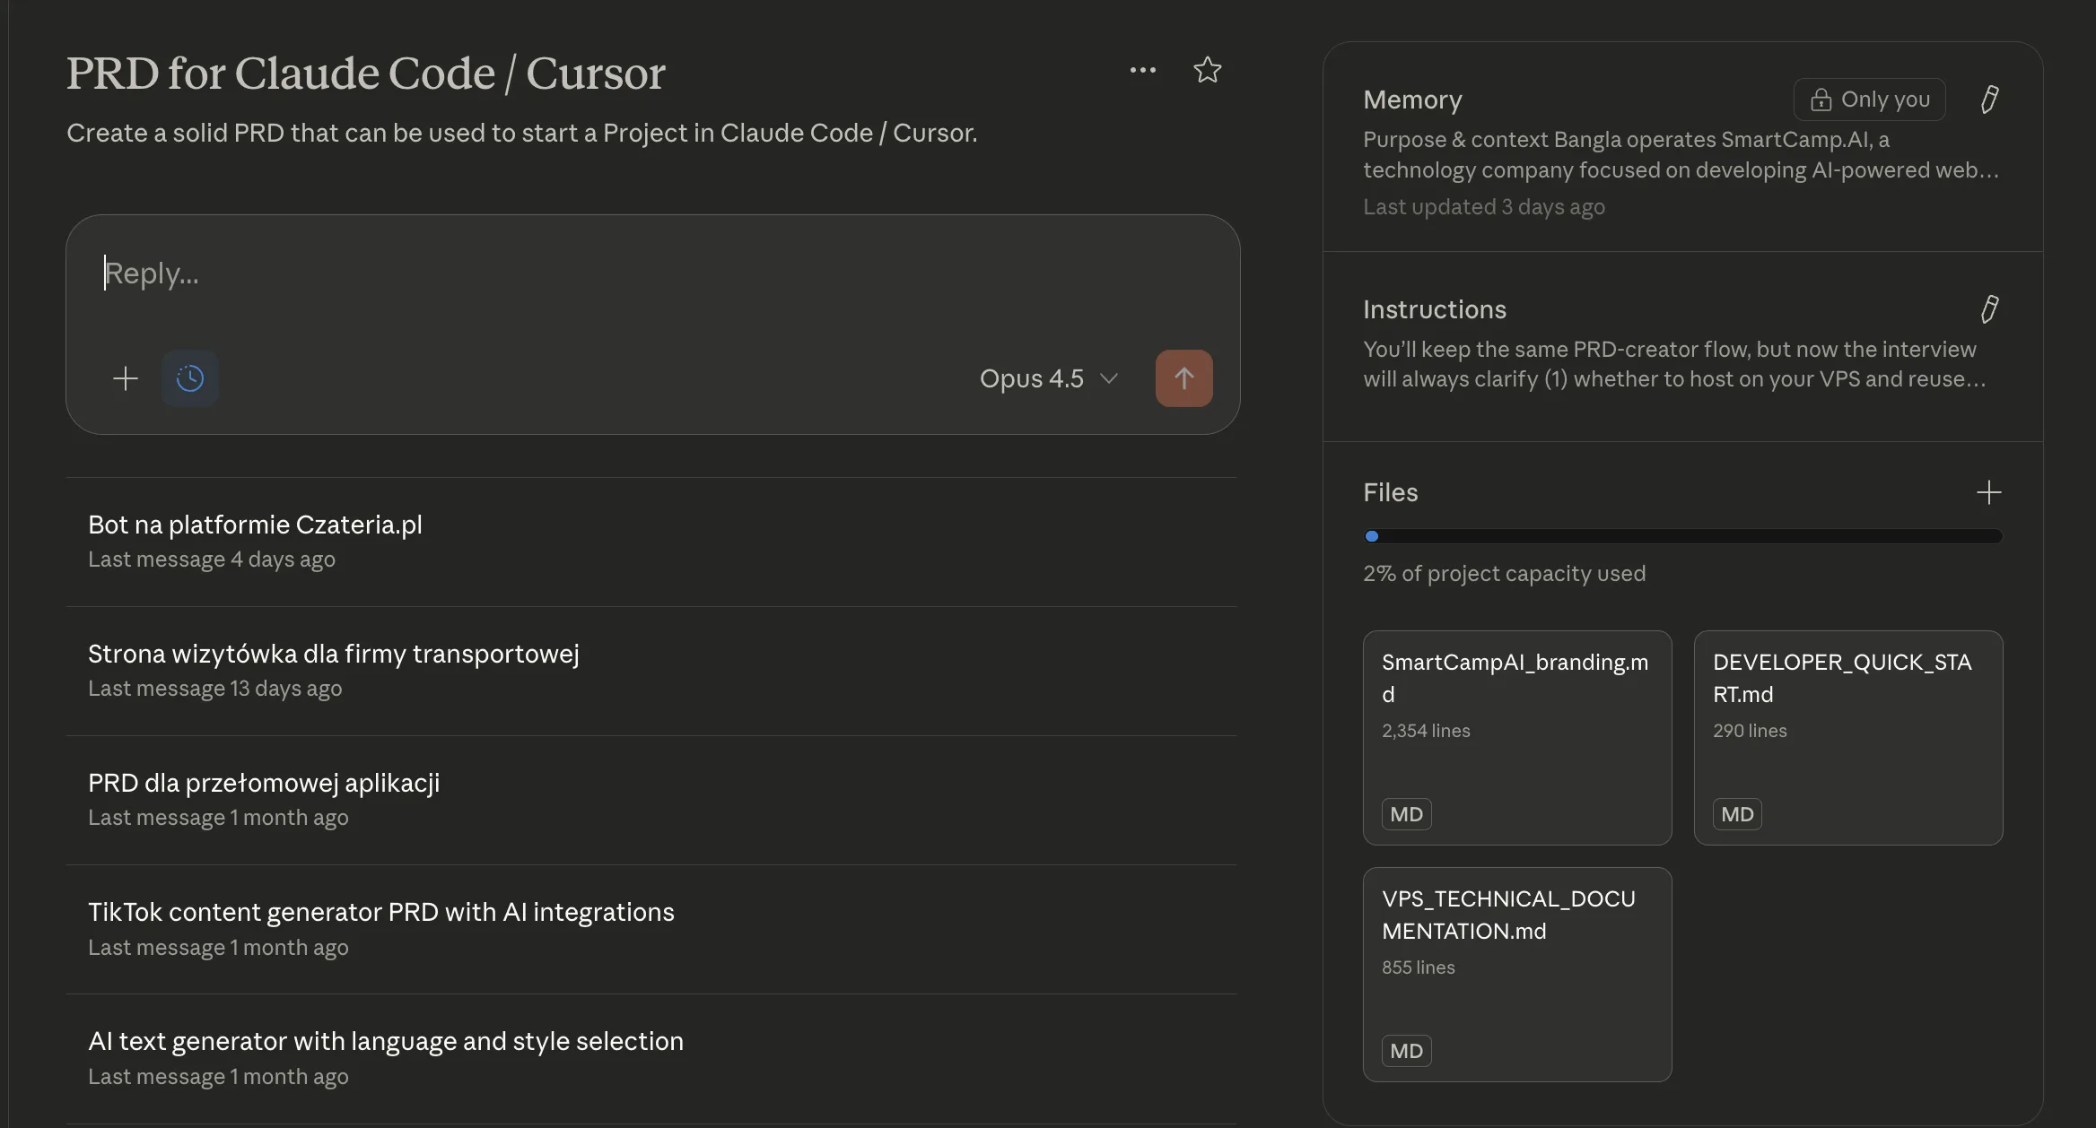Open TikTok content generator PRD chat
The width and height of the screenshot is (2096, 1128).
coord(651,929)
